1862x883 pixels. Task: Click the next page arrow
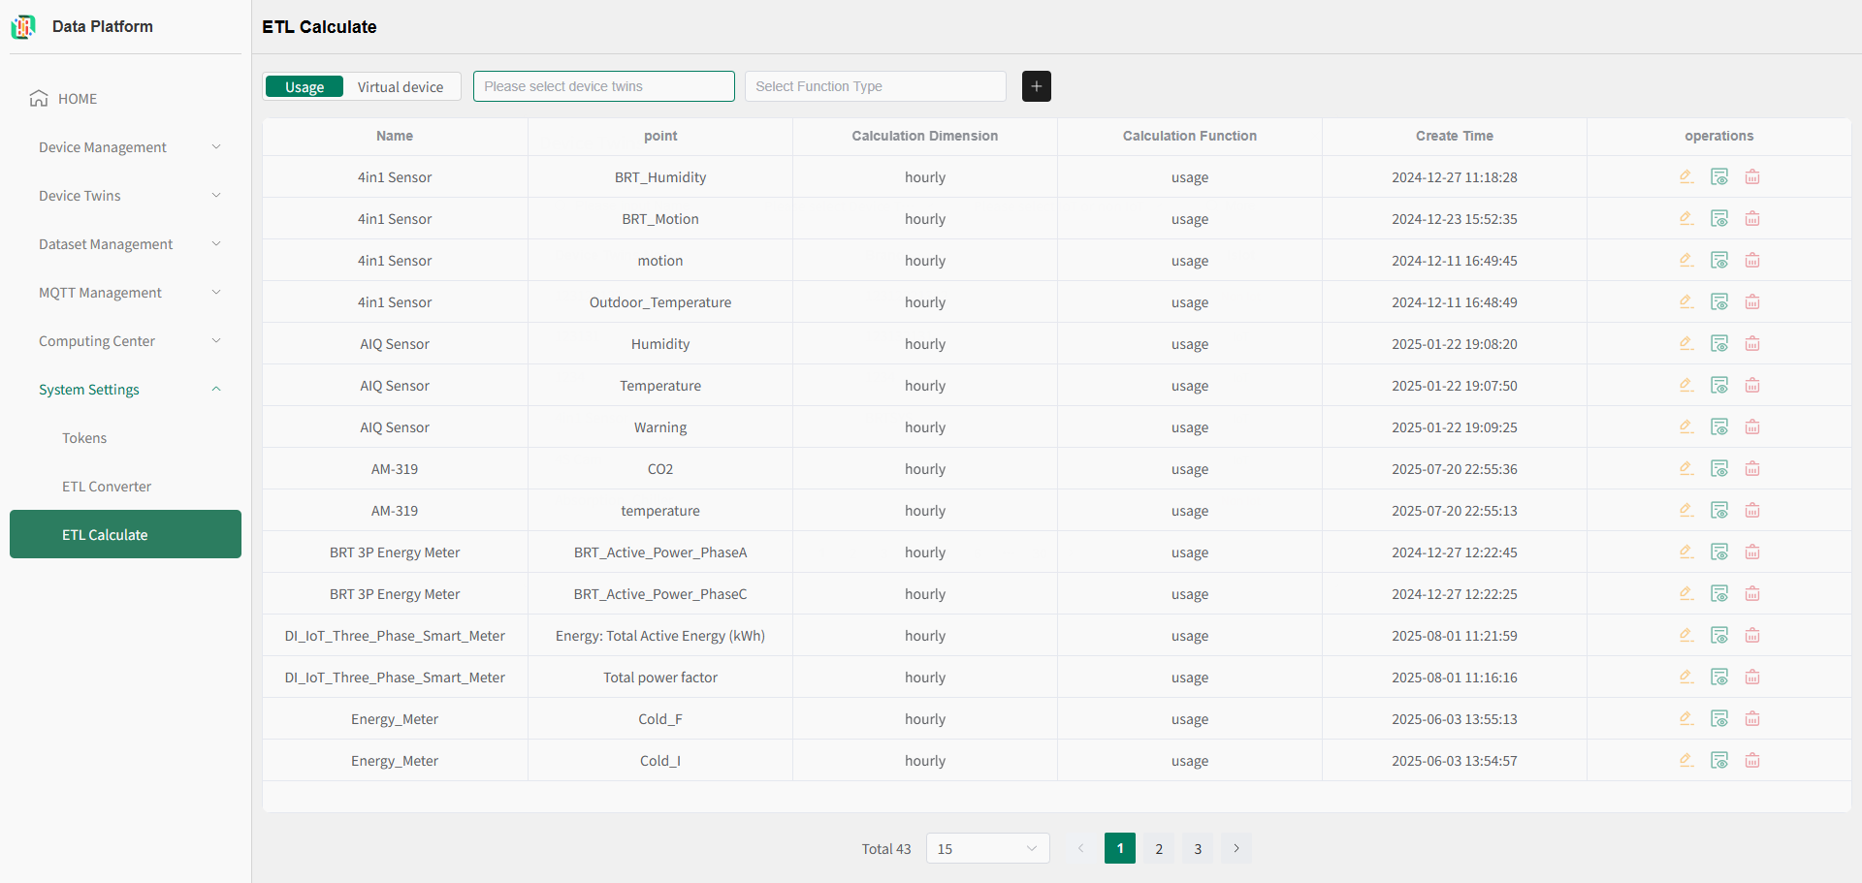[x=1236, y=849]
